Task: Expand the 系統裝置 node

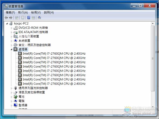Action: 12,41
